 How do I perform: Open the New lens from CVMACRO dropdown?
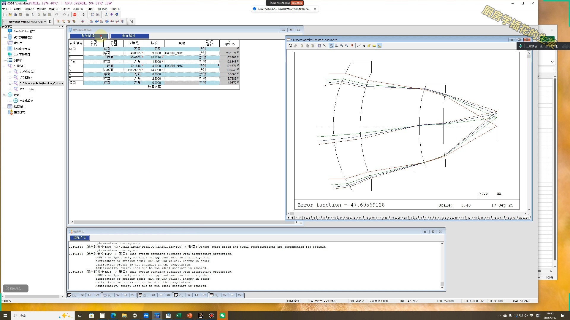point(45,22)
